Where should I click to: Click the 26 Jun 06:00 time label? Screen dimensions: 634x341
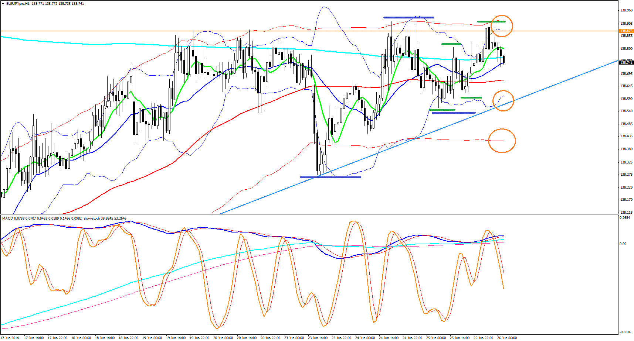(507, 338)
